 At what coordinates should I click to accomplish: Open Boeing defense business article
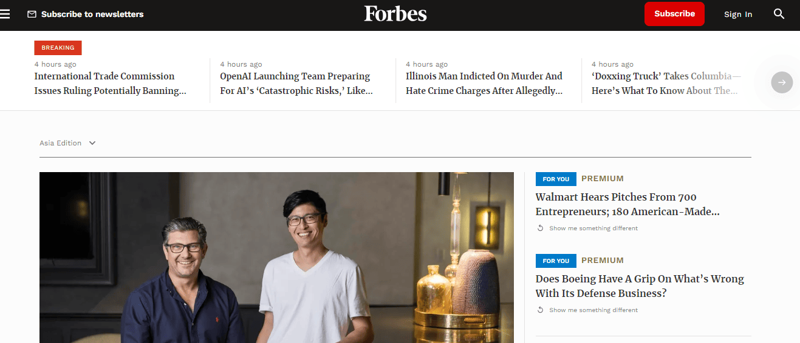pos(639,286)
